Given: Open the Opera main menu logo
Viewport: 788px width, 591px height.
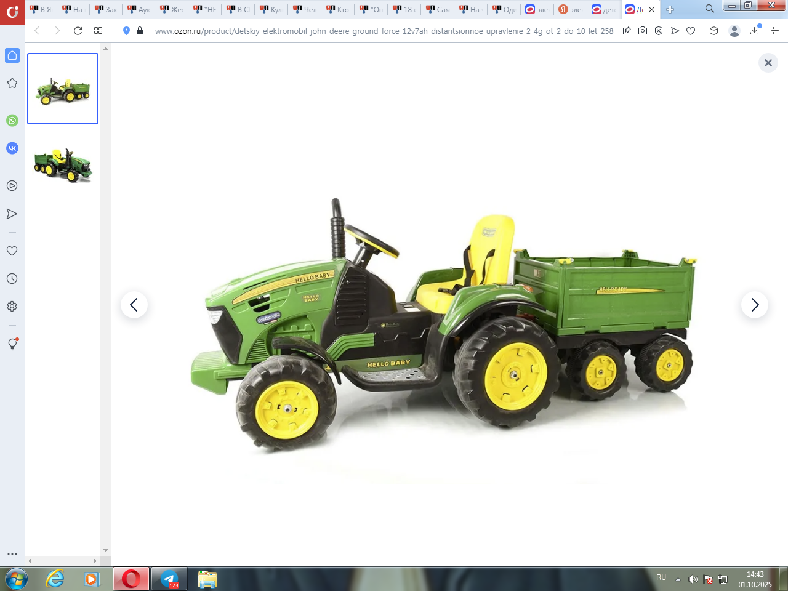Looking at the screenshot, I should point(12,12).
